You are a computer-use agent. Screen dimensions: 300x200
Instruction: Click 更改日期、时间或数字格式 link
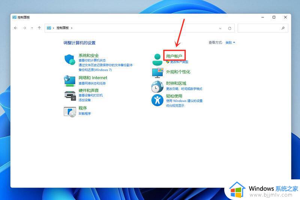(184, 89)
